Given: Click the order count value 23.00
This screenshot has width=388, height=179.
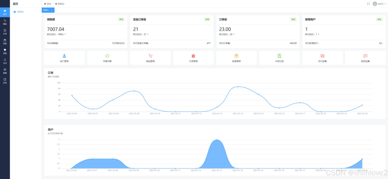Looking at the screenshot, I should point(225,29).
